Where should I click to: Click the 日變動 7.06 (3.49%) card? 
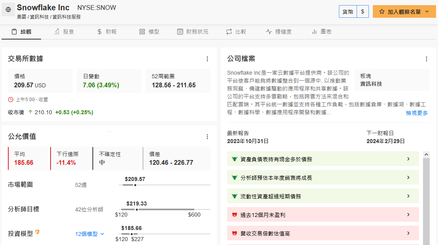click(x=109, y=81)
